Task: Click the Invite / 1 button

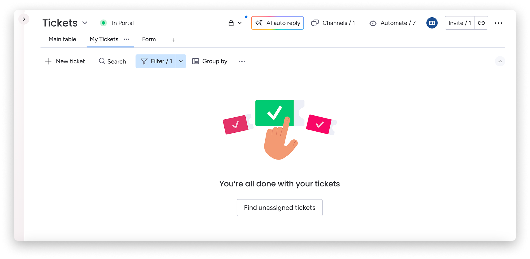Action: tap(460, 23)
